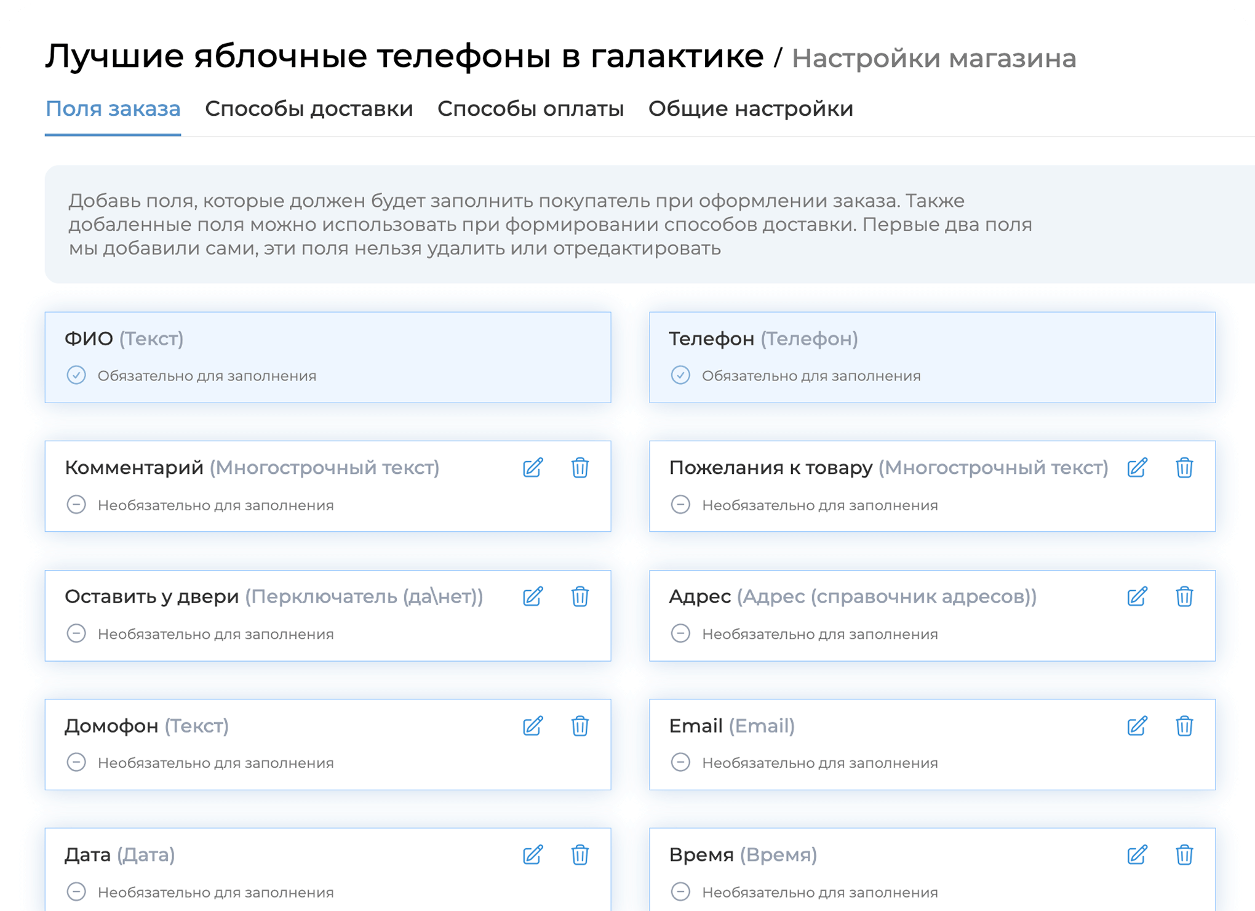The width and height of the screenshot is (1255, 911).
Task: Click the ФИО required checkmark
Action: (x=76, y=375)
